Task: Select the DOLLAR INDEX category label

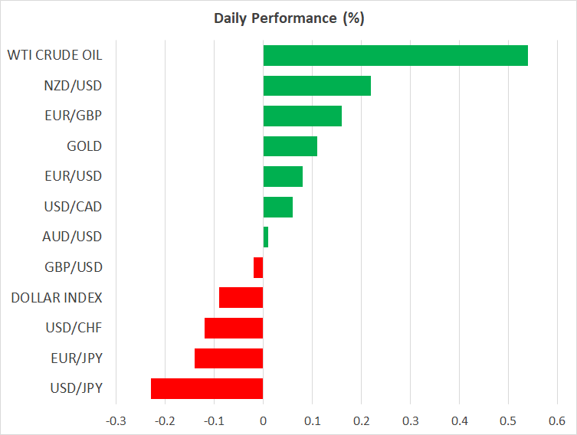Action: (57, 297)
